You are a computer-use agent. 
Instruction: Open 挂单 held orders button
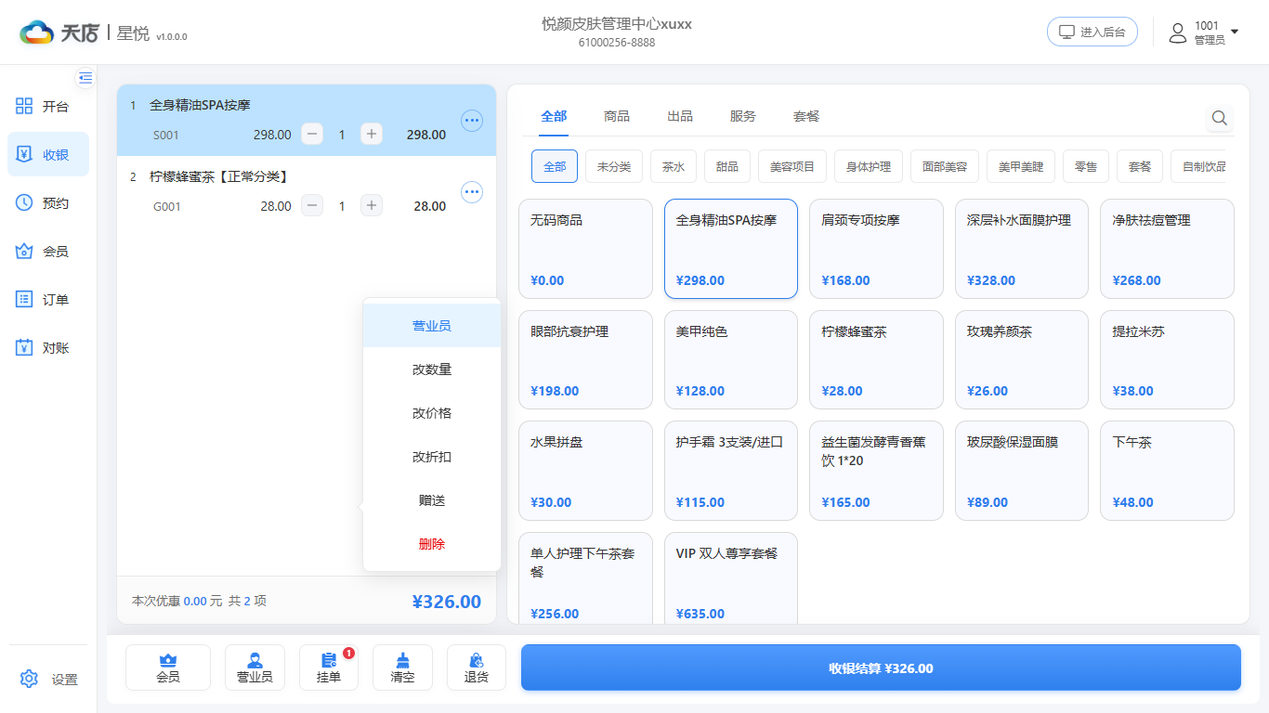pos(329,668)
